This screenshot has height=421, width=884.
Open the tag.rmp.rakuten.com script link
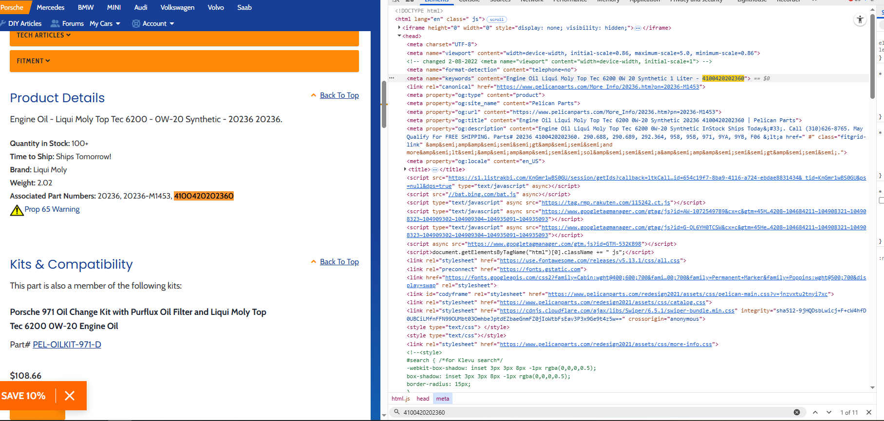tap(606, 202)
